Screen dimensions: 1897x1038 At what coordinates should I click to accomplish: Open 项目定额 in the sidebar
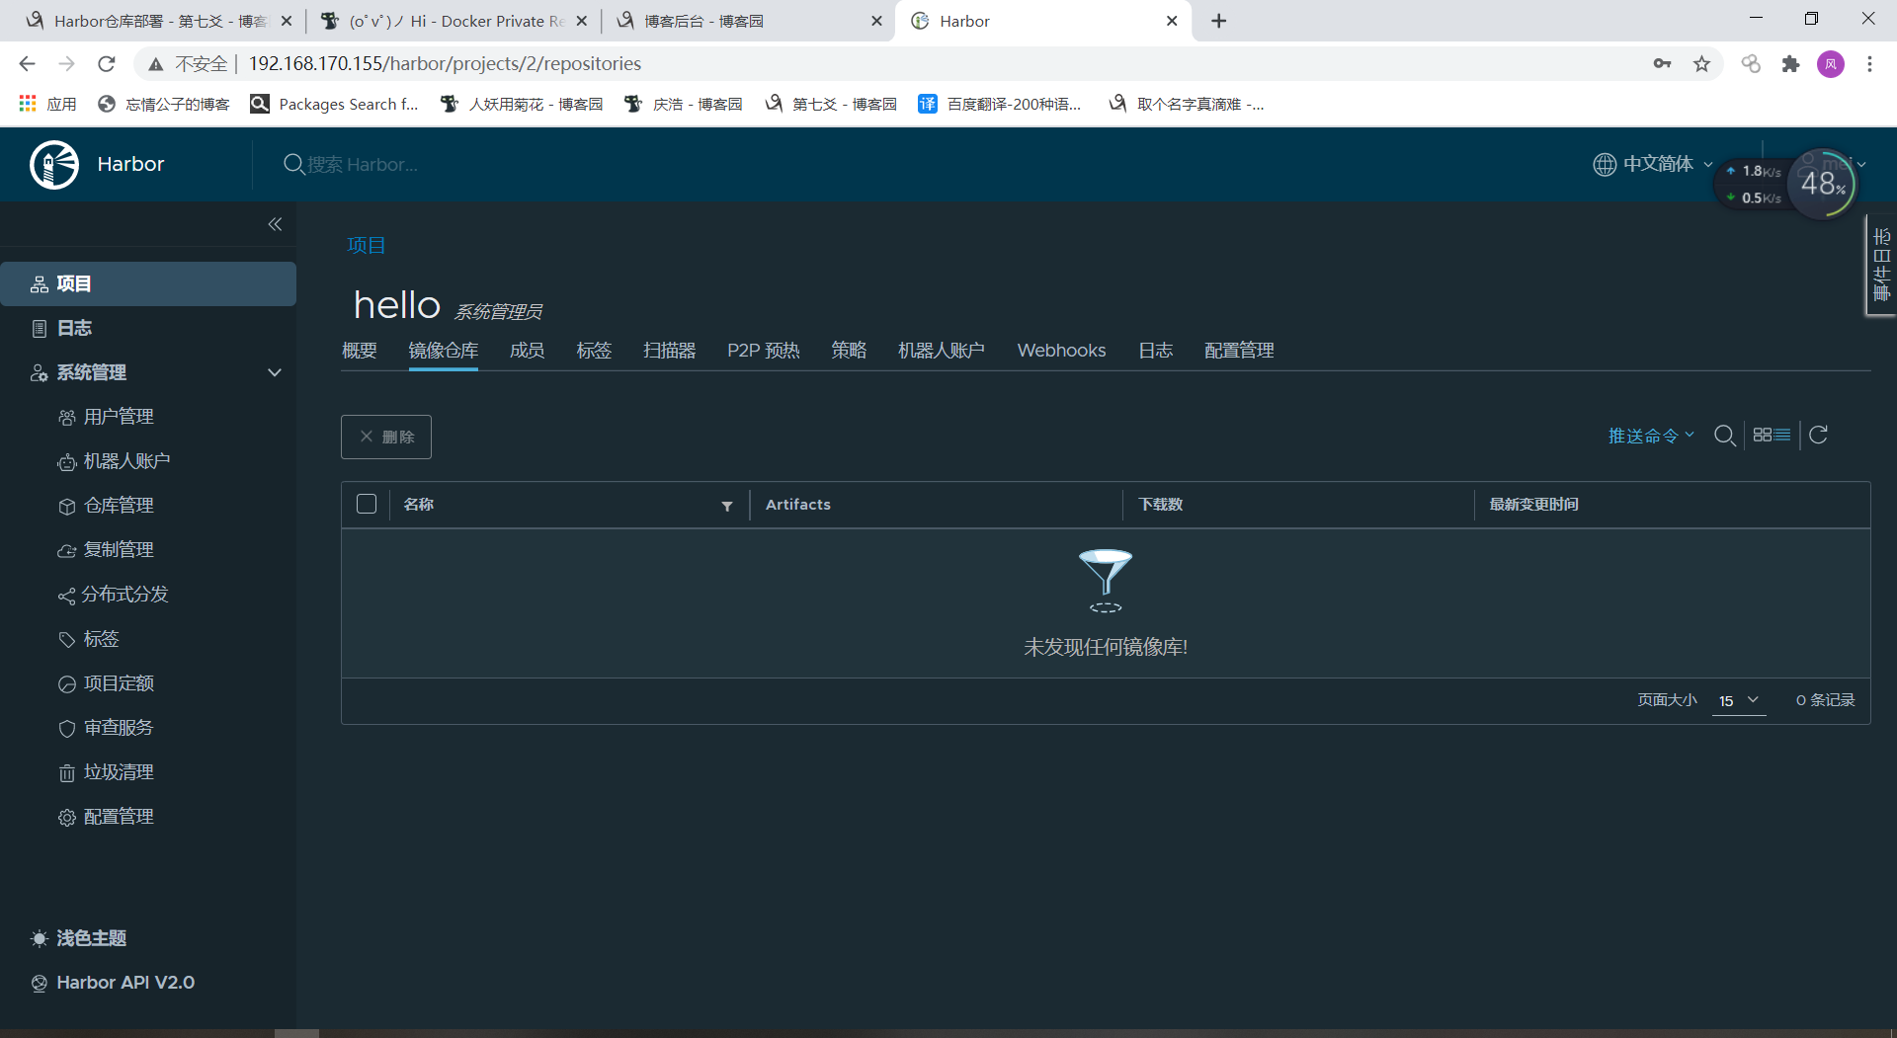click(x=106, y=683)
